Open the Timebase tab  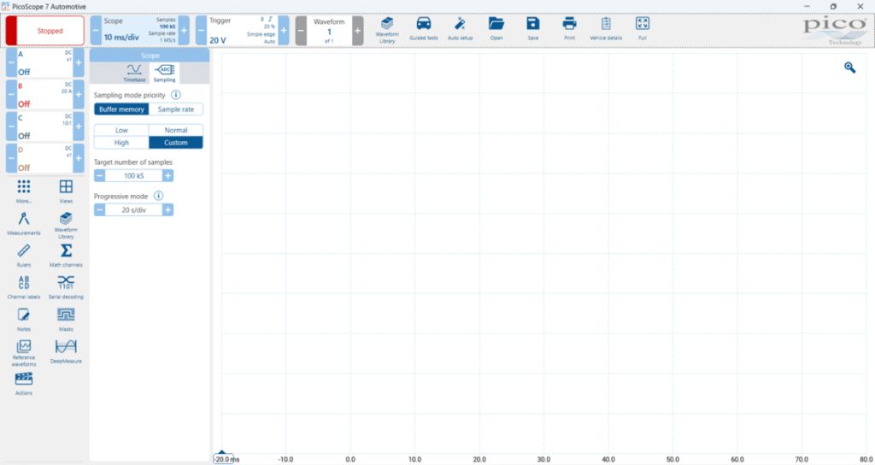pyautogui.click(x=134, y=73)
